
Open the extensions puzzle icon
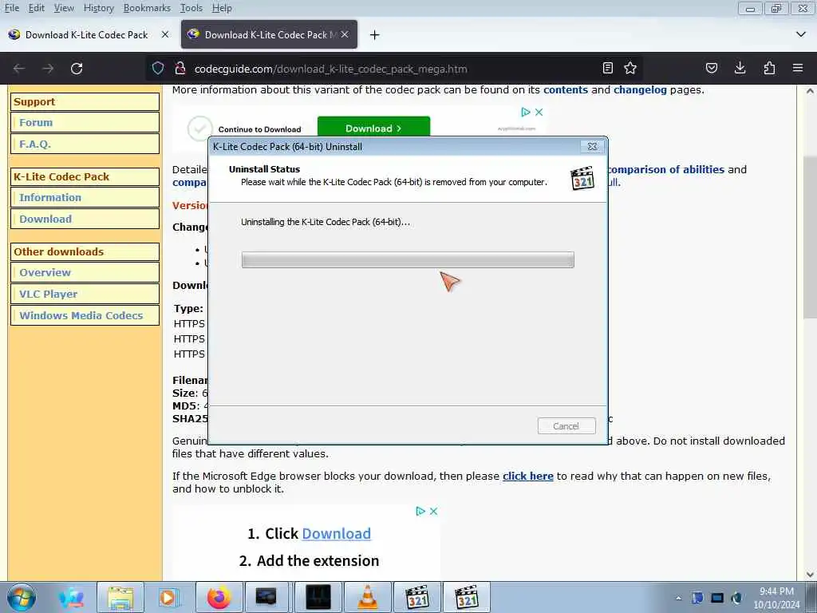click(769, 69)
